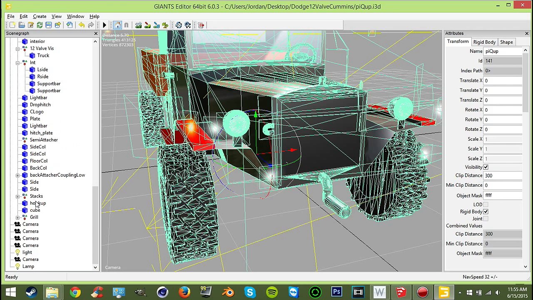Click the Scenegraph scroll down arrow
The height and width of the screenshot is (300, 533).
pos(95,267)
